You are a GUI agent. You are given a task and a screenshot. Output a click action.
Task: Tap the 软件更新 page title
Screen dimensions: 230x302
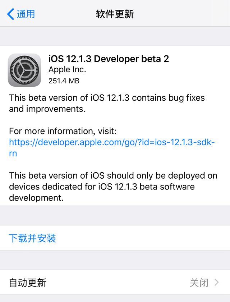click(115, 14)
